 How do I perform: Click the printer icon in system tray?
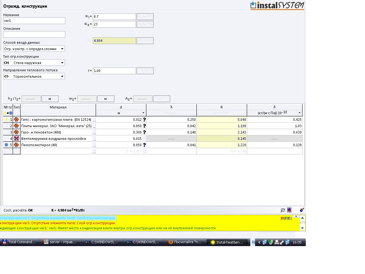coord(277,242)
